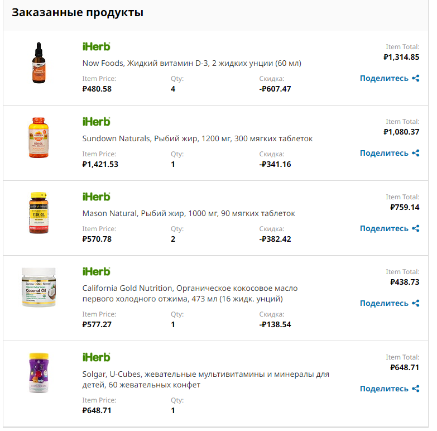Click share icon for Mason Natural fish oil
Screen dimensions: 437x431
pyautogui.click(x=415, y=228)
